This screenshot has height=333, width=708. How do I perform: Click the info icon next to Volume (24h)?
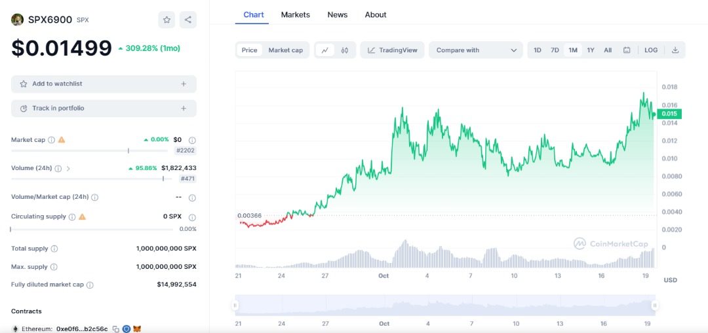pos(58,169)
